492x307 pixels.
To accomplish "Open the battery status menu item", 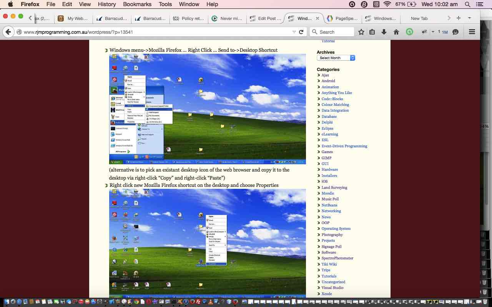I will coord(406,4).
